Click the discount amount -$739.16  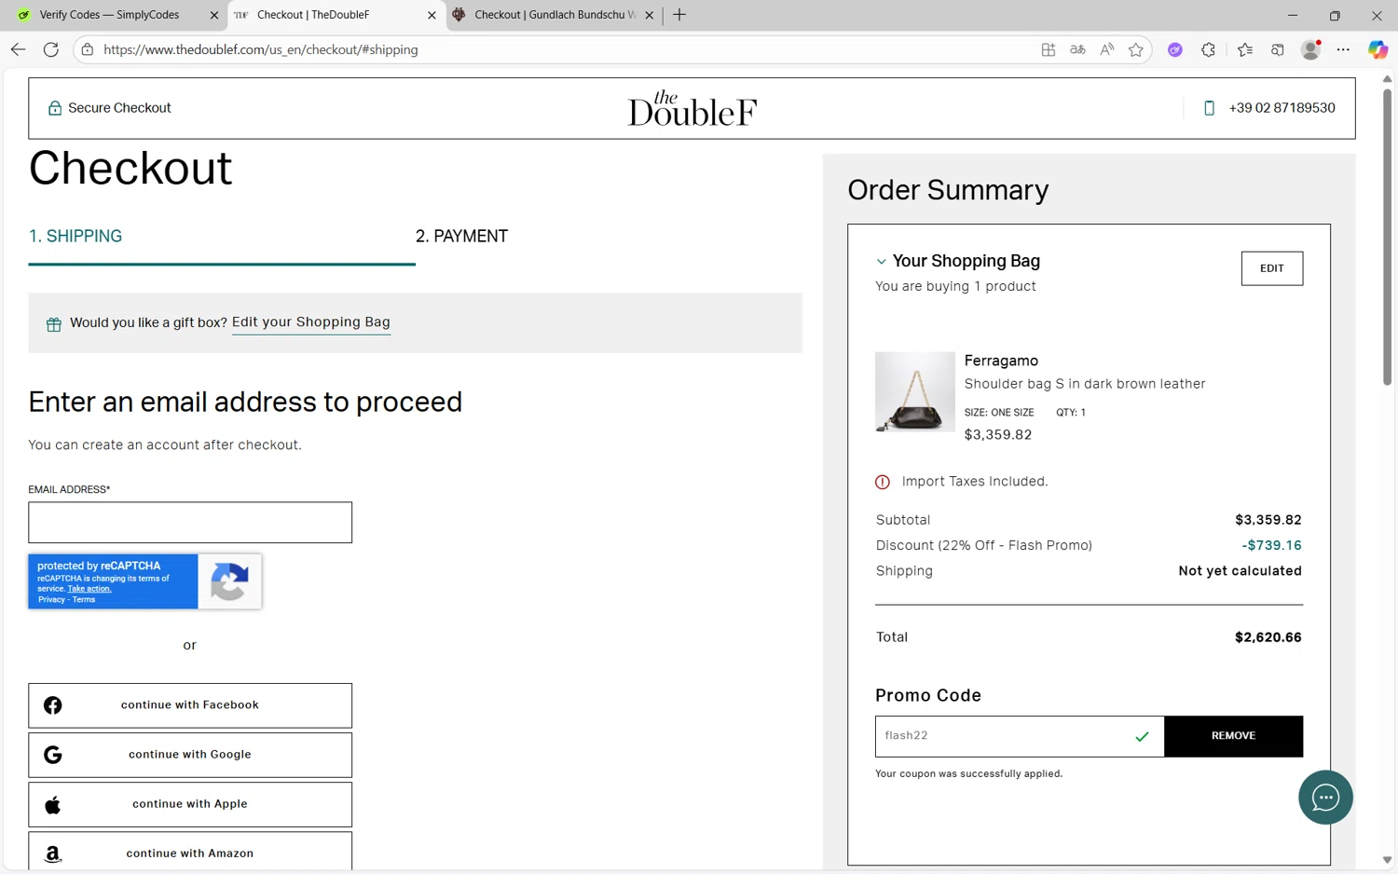1271,545
